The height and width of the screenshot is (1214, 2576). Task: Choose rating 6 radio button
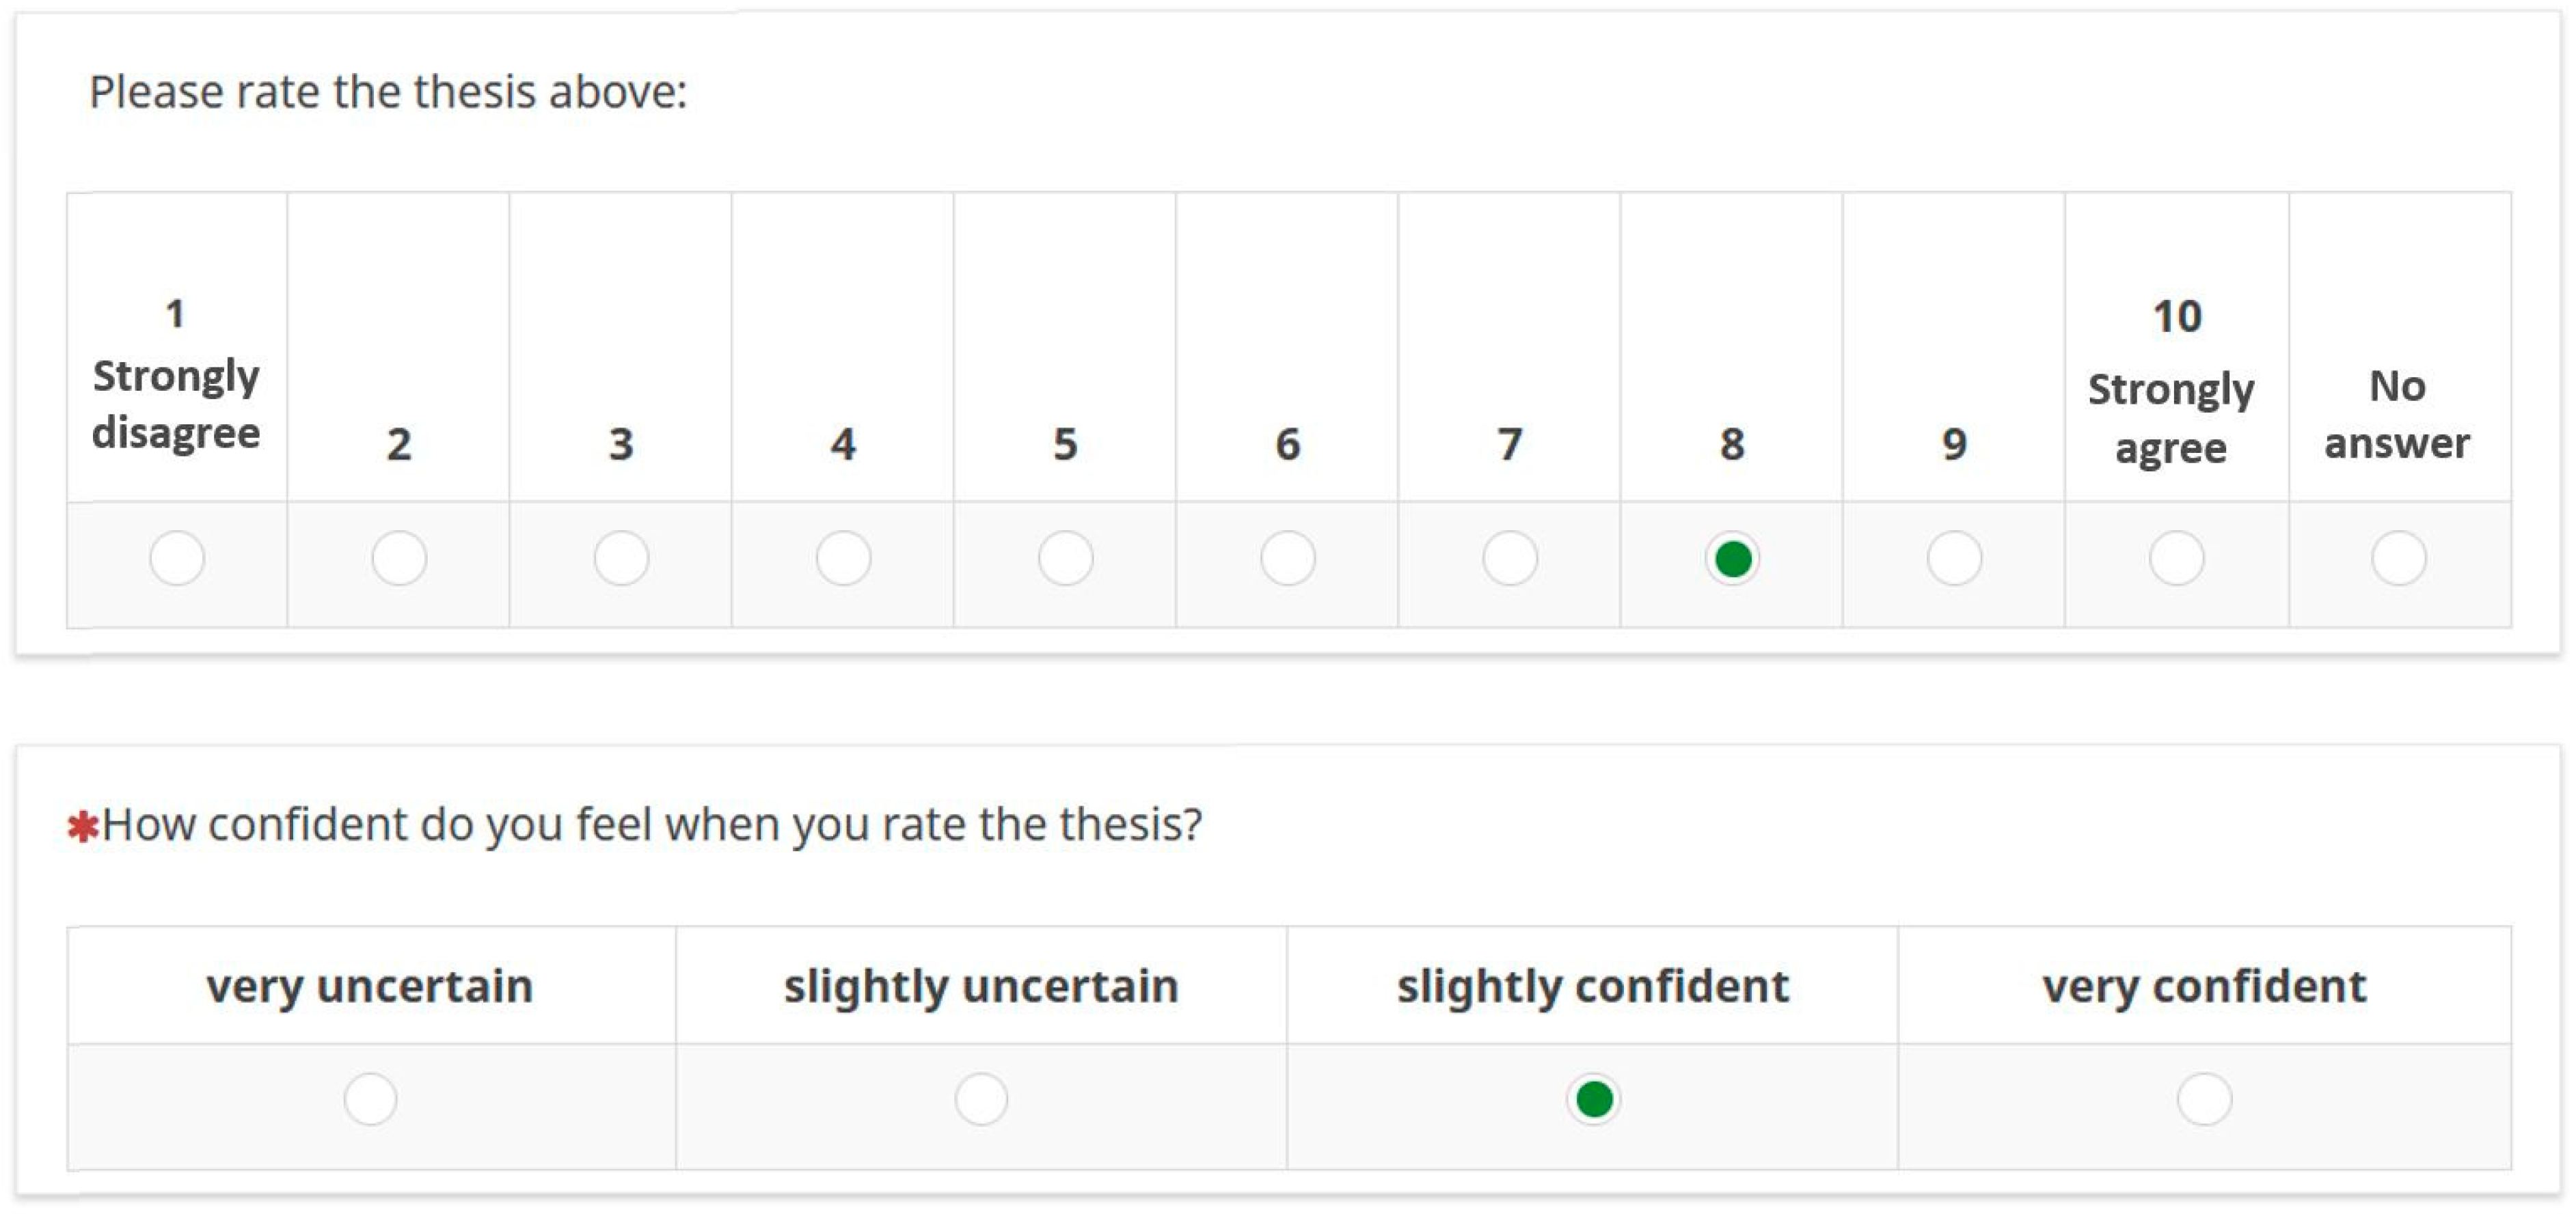pyautogui.click(x=1287, y=557)
